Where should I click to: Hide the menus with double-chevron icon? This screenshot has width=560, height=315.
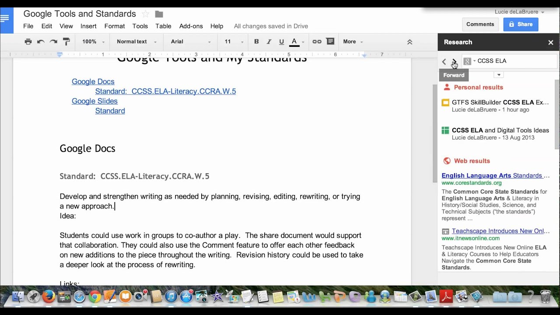coord(409,42)
